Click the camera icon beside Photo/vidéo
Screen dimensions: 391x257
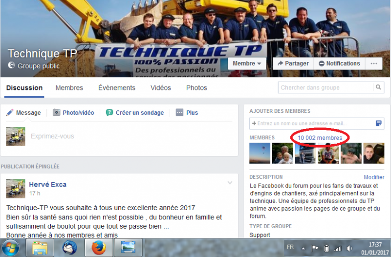pos(56,112)
